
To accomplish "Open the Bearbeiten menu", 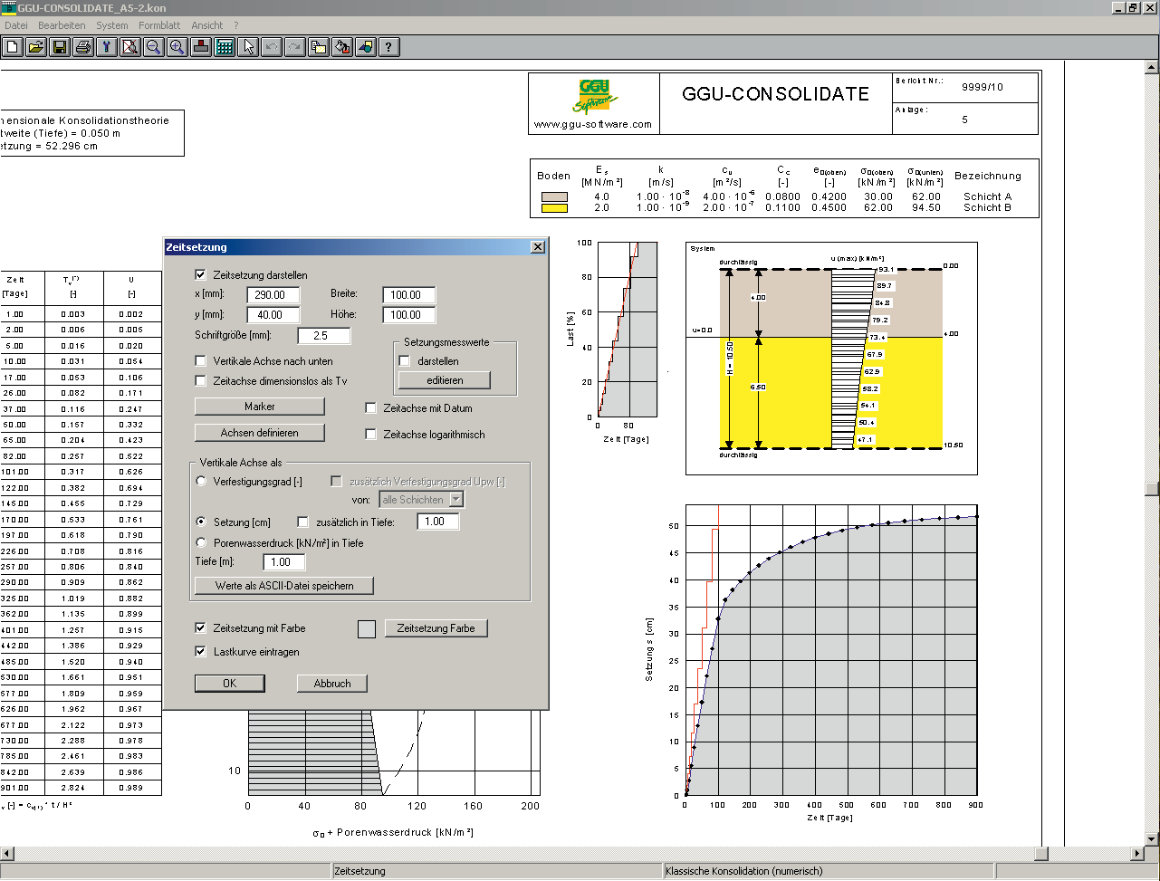I will 62,25.
